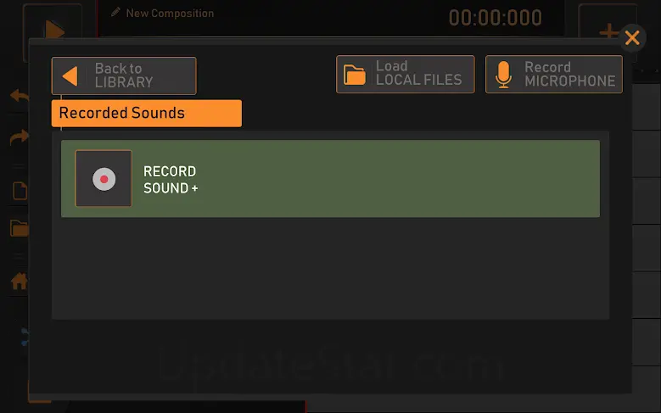The image size is (661, 413).
Task: Select the Recorded Sounds tab
Action: point(146,114)
